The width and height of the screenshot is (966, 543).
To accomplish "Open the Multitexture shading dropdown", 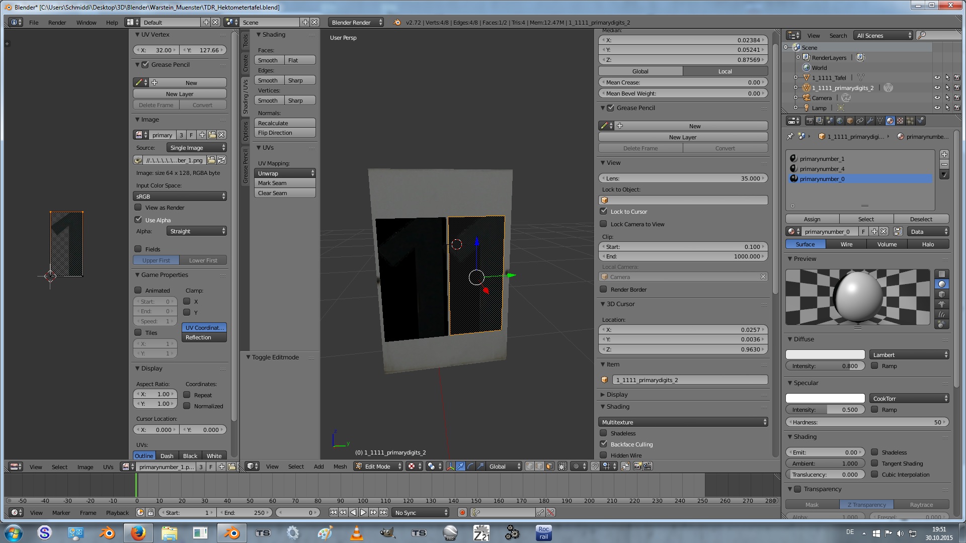I will pyautogui.click(x=683, y=422).
